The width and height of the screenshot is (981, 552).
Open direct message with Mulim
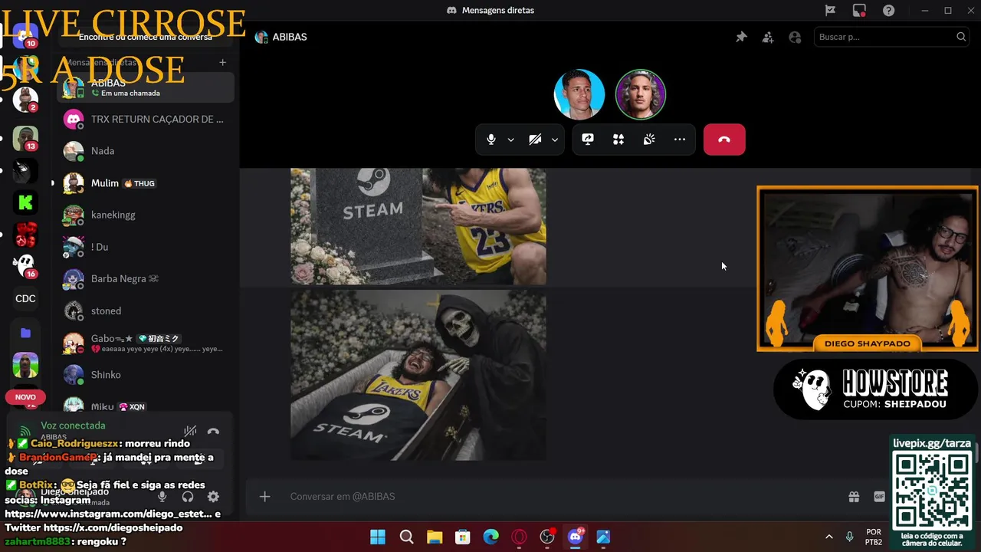pos(146,183)
